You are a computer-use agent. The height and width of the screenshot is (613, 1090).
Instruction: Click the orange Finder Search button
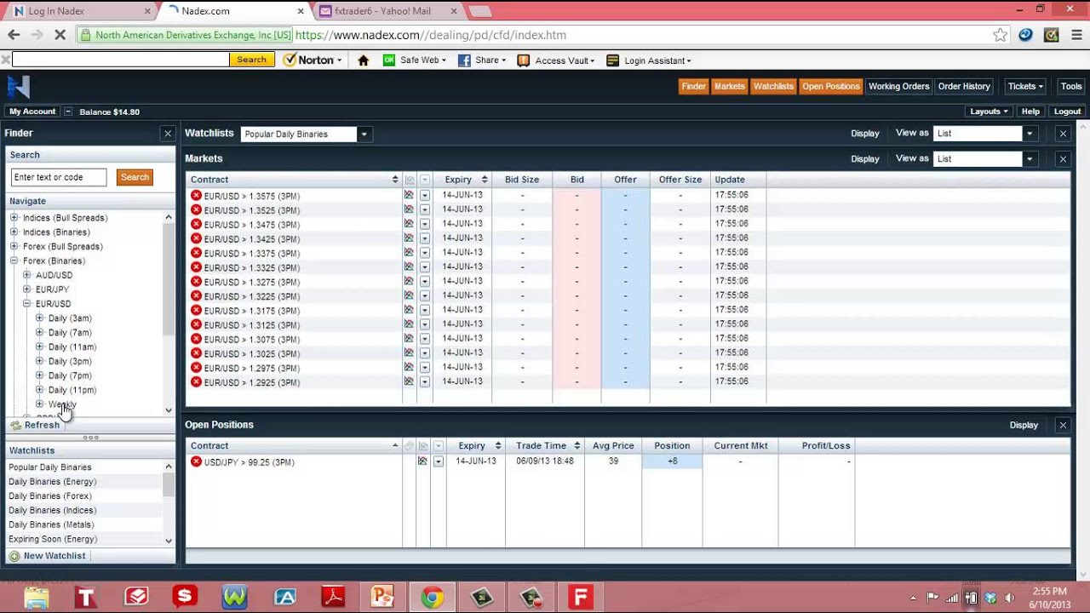coord(135,177)
